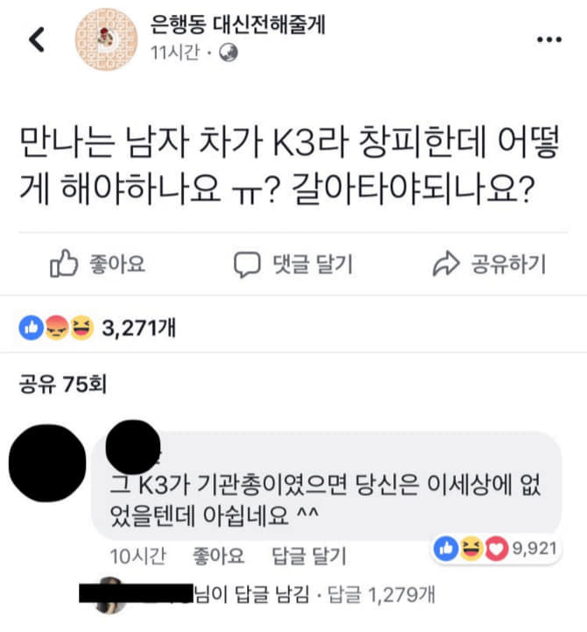
Task: Open the commenter's blacked-out profile picture
Action: [47, 463]
